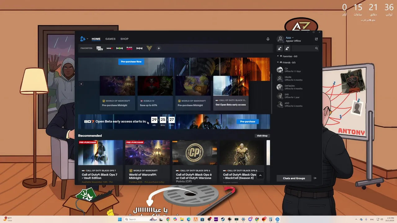The image size is (397, 223).
Task: Open the Get Open Beta early access card
Action: pyautogui.click(x=231, y=93)
